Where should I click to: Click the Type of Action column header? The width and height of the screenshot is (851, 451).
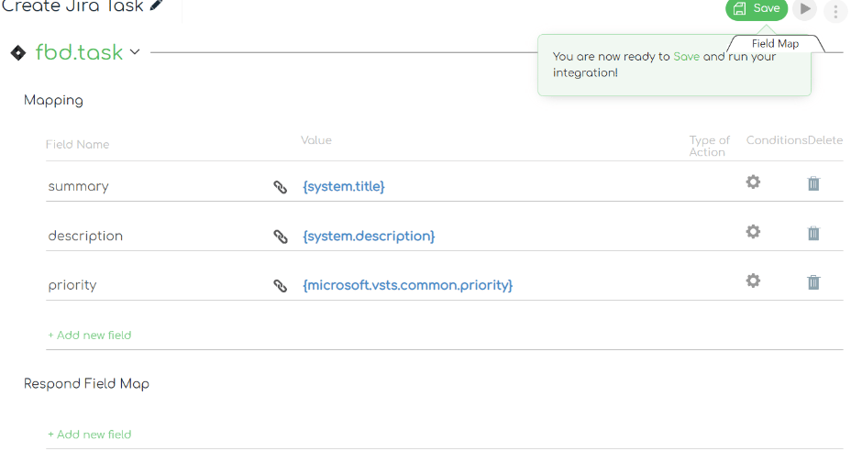[x=709, y=146]
